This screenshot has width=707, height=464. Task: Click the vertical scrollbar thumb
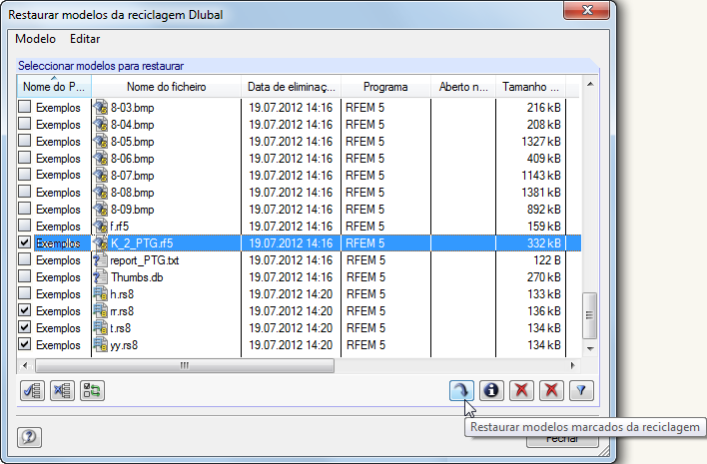pos(590,315)
